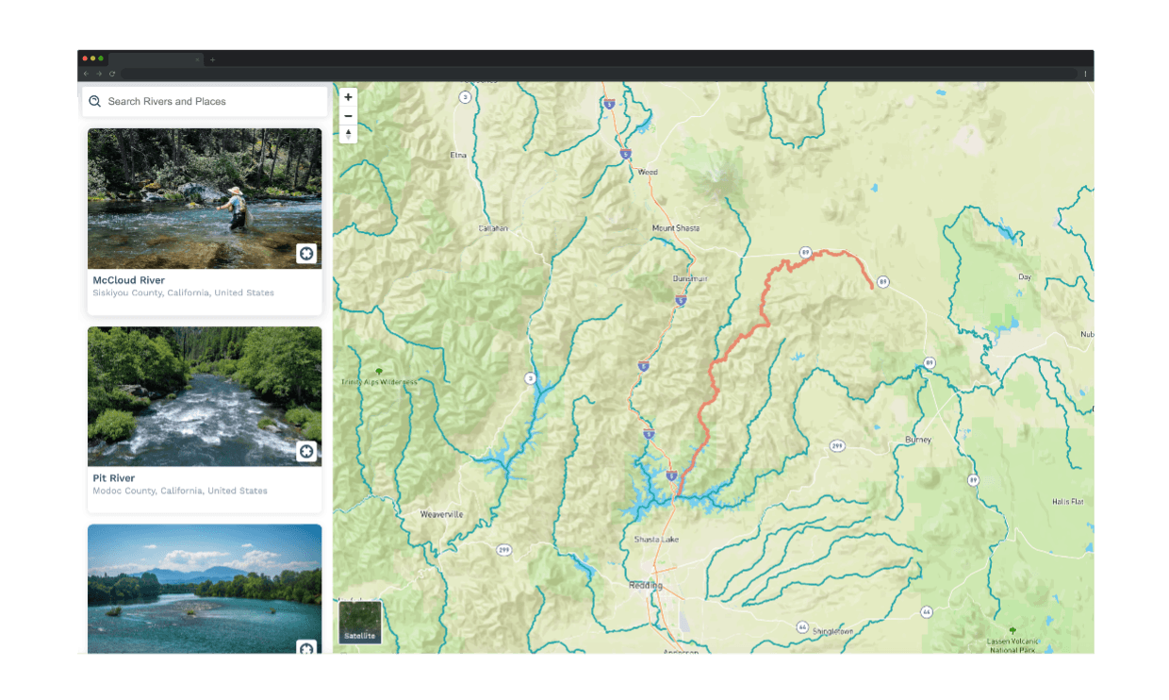Go forward with browser forward arrow
This screenshot has width=1169, height=700.
[x=99, y=74]
